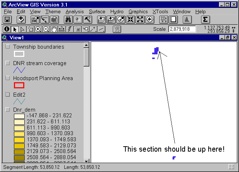
Task: Toggle the Dnr_dem theme checkbox
Action: tap(8, 109)
